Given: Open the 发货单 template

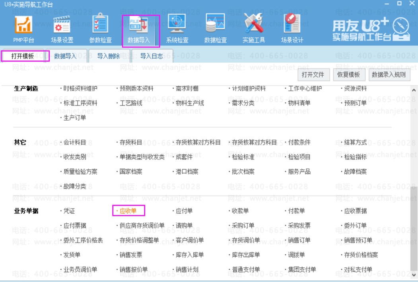Looking at the screenshot, I should (72, 255).
